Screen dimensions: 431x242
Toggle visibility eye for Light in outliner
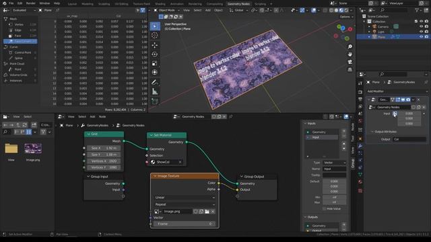point(421,32)
